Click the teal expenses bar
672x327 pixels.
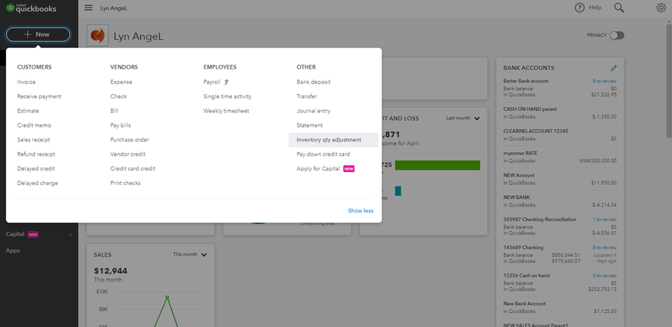(x=398, y=191)
